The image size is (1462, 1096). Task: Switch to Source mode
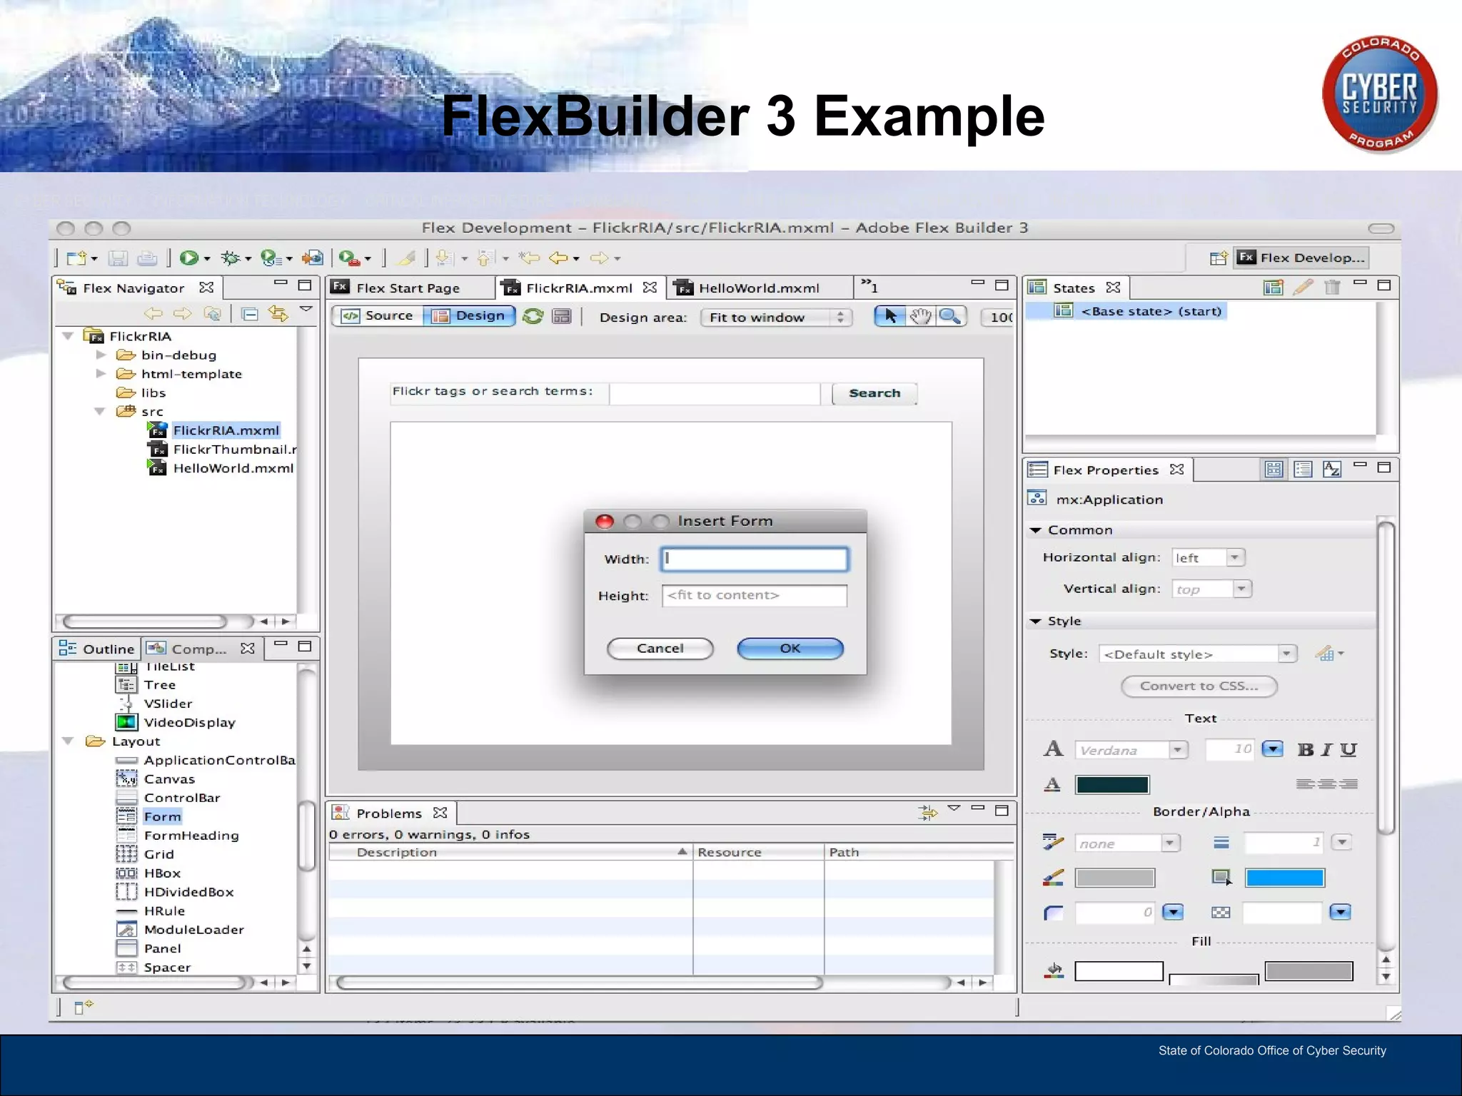coord(378,315)
